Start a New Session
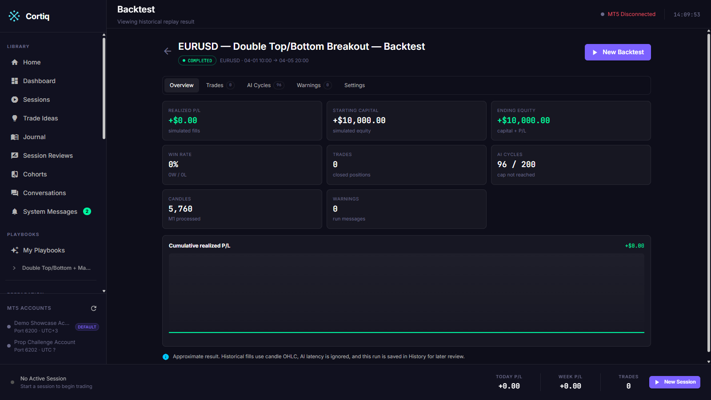Viewport: 711px width, 400px height. [675, 382]
